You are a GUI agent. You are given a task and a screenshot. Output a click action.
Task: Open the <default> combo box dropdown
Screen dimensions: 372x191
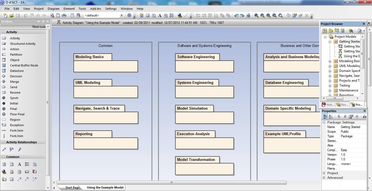click(122, 15)
